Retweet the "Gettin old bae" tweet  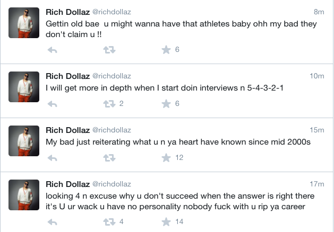108,50
